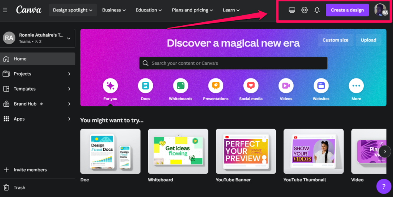The image size is (393, 197).
Task: Click the Whiteboard label text
Action: click(160, 180)
